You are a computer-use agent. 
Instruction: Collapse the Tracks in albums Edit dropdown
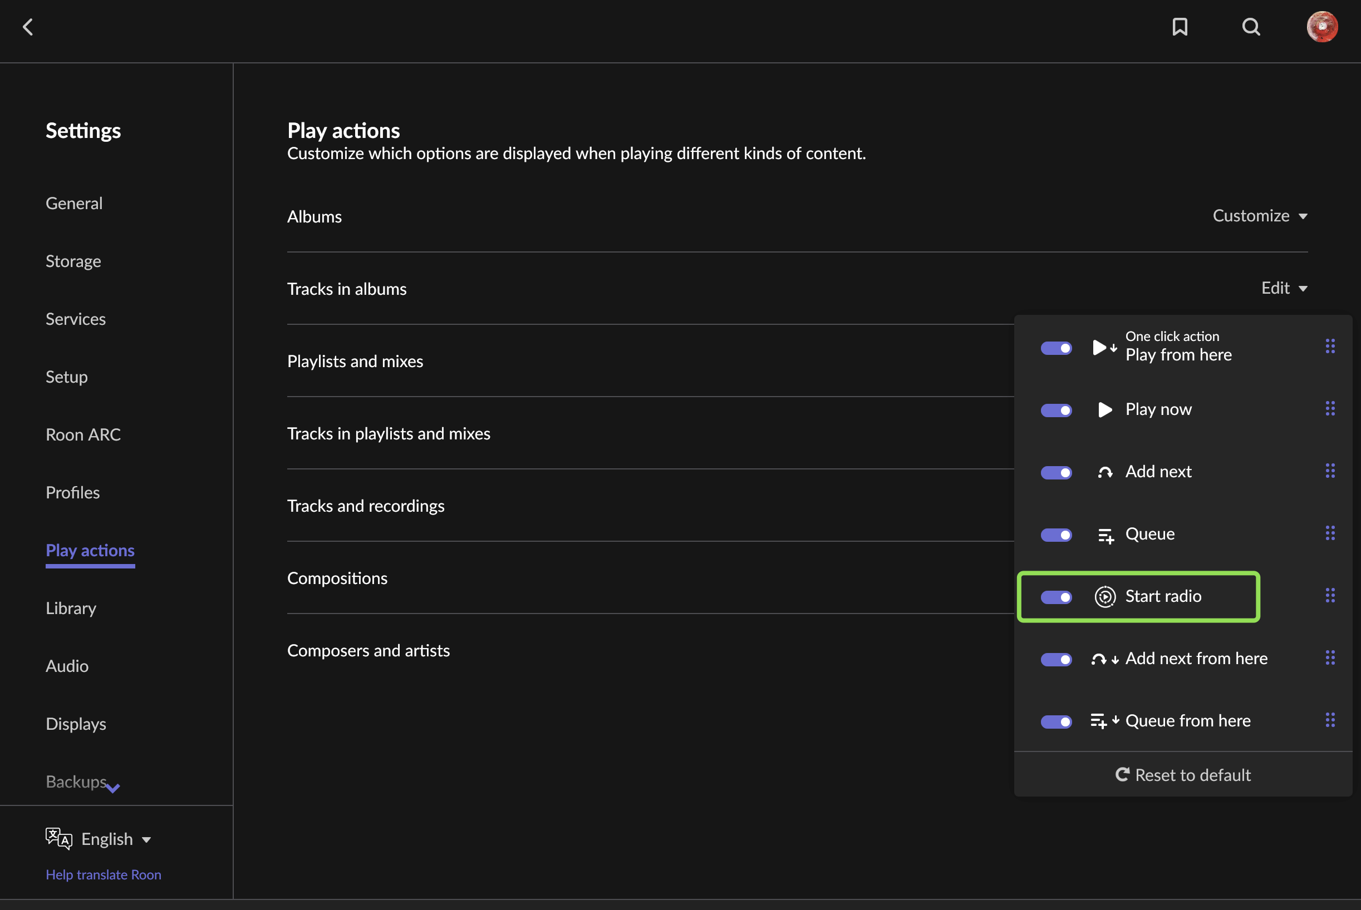(x=1284, y=288)
